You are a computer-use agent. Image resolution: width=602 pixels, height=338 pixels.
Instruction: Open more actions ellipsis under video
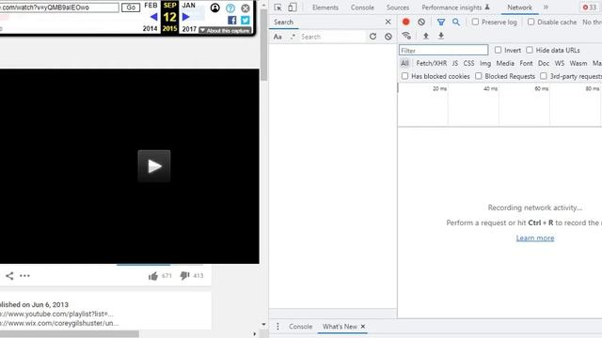coord(24,275)
